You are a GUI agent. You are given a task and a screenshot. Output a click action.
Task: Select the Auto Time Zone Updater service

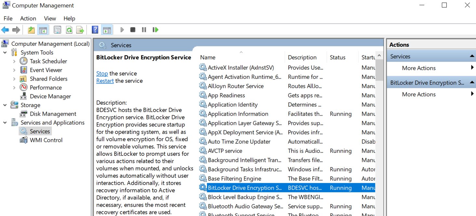coord(286,141)
